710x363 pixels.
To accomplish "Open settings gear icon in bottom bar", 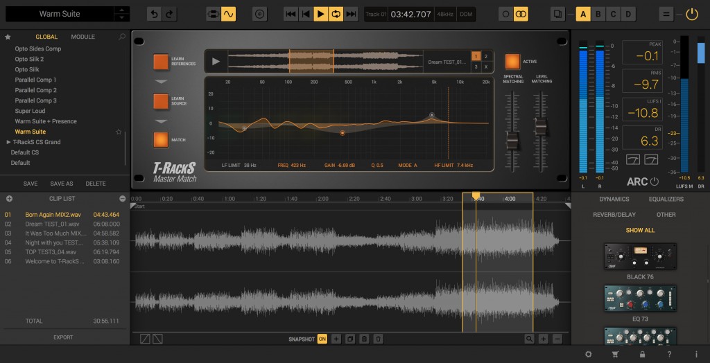I will coord(588,355).
